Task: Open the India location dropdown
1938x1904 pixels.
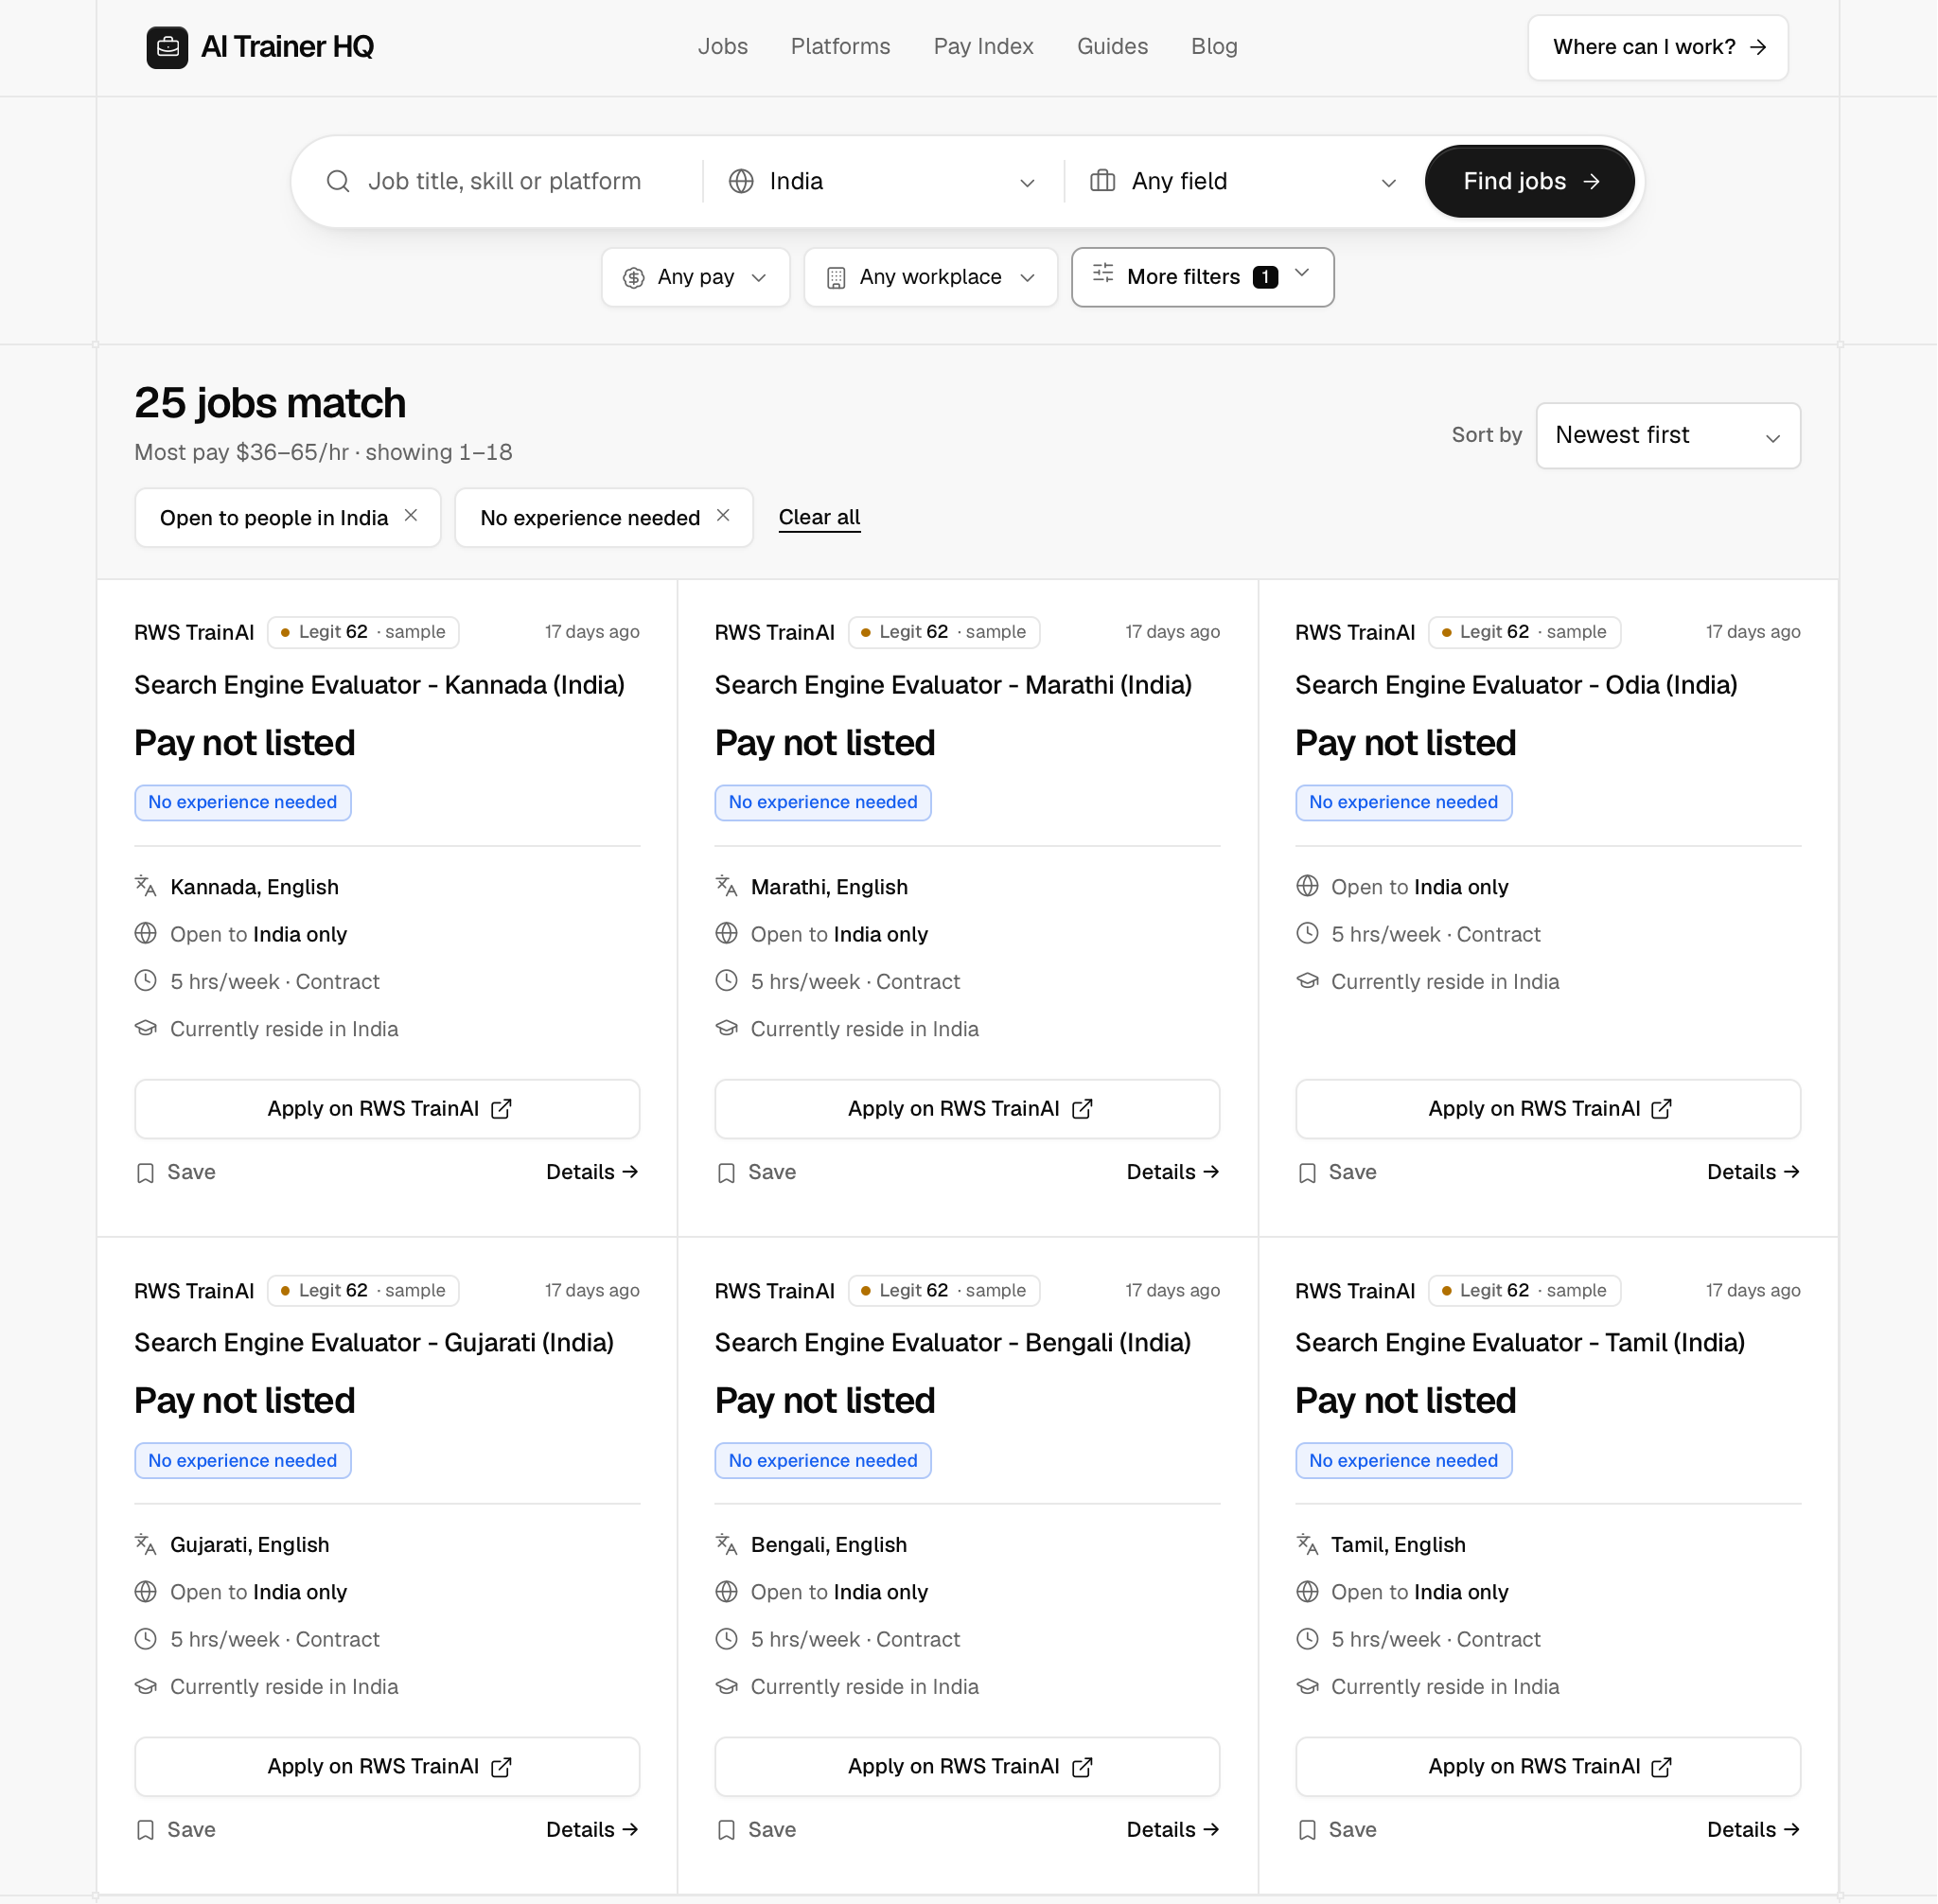Action: coord(883,181)
